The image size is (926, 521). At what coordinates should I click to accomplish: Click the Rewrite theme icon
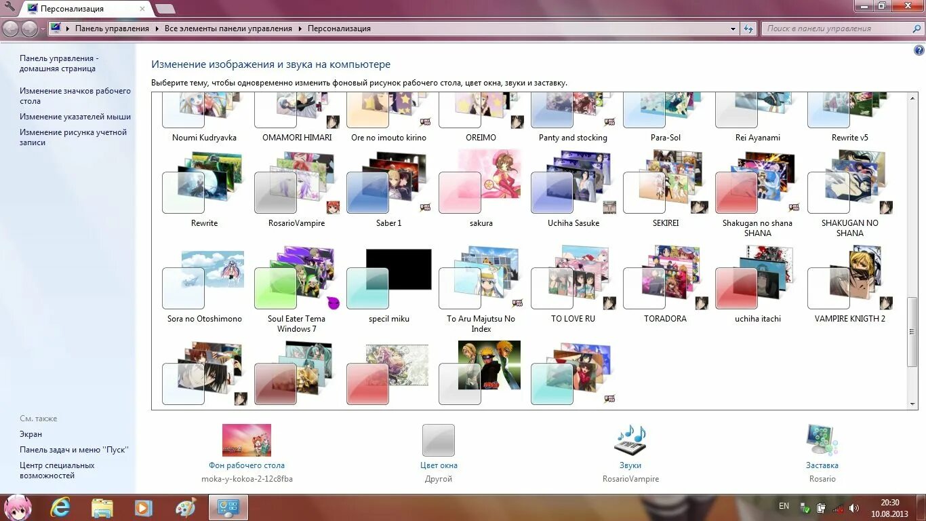204,182
